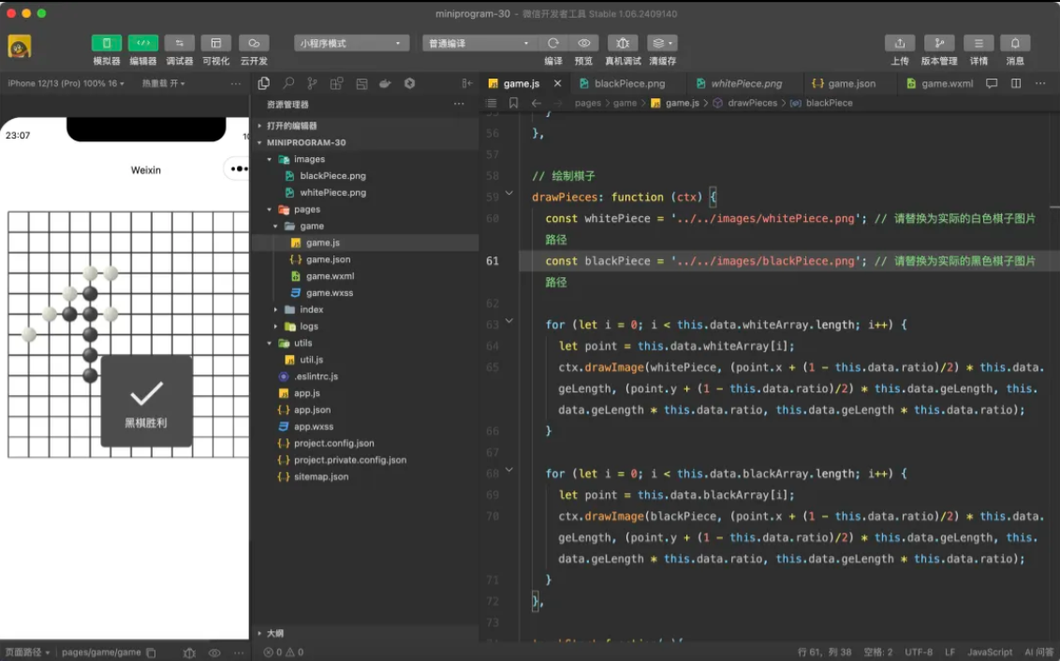Click the 真机调试 bug icon
The width and height of the screenshot is (1060, 661).
[x=623, y=43]
